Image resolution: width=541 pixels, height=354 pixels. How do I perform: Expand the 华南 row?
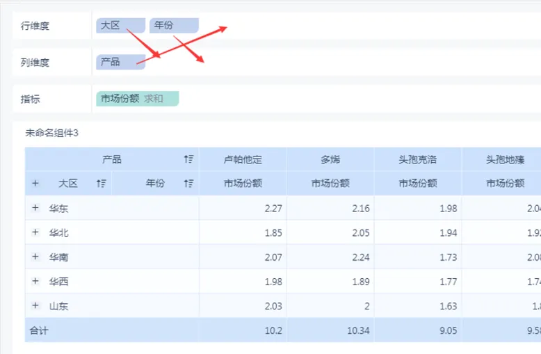pyautogui.click(x=35, y=257)
